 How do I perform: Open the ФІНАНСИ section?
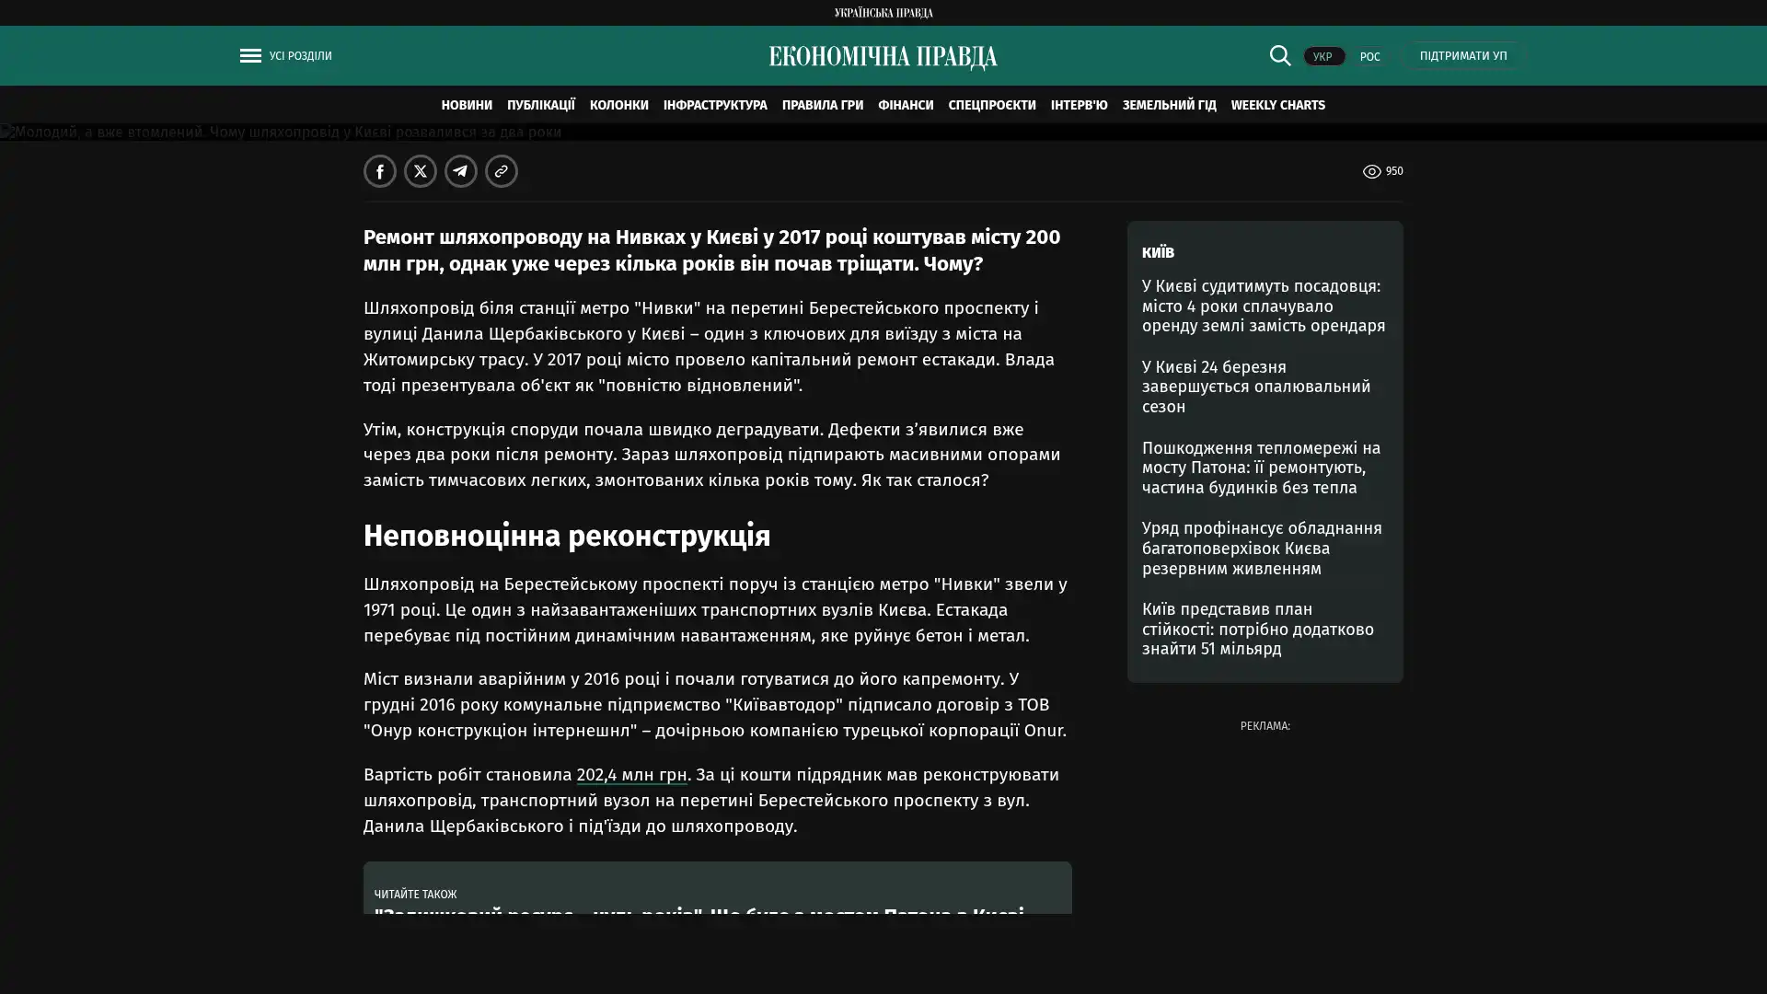905,105
